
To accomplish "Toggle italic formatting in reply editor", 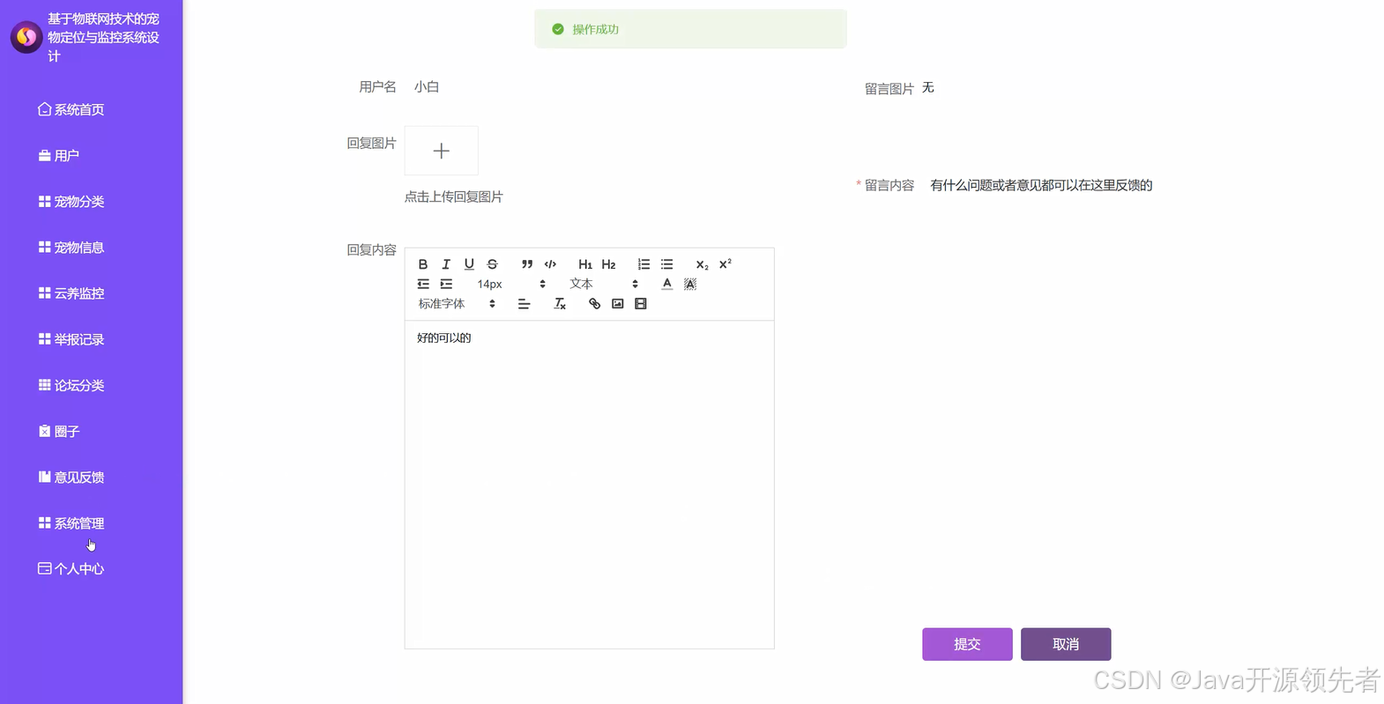I will 446,264.
